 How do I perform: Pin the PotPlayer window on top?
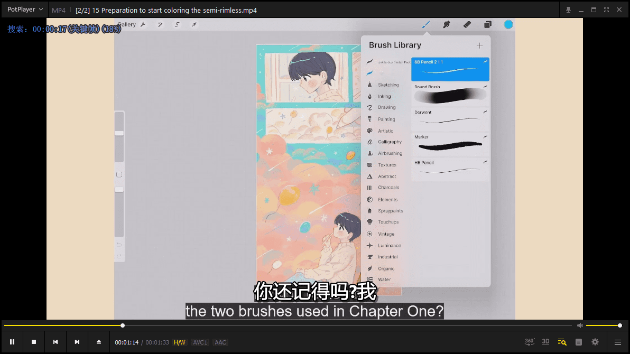pos(568,10)
